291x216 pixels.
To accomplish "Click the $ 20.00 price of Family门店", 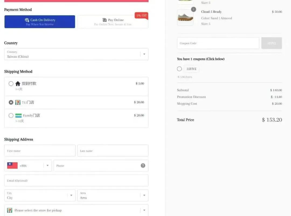I will click(139, 115).
